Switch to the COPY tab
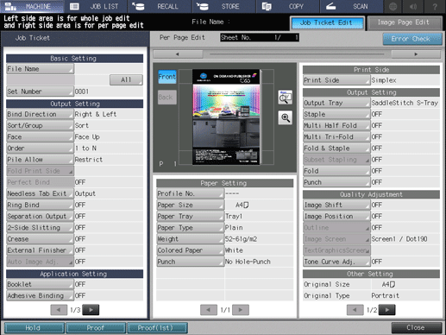This screenshot has width=446, height=335. 287,6
